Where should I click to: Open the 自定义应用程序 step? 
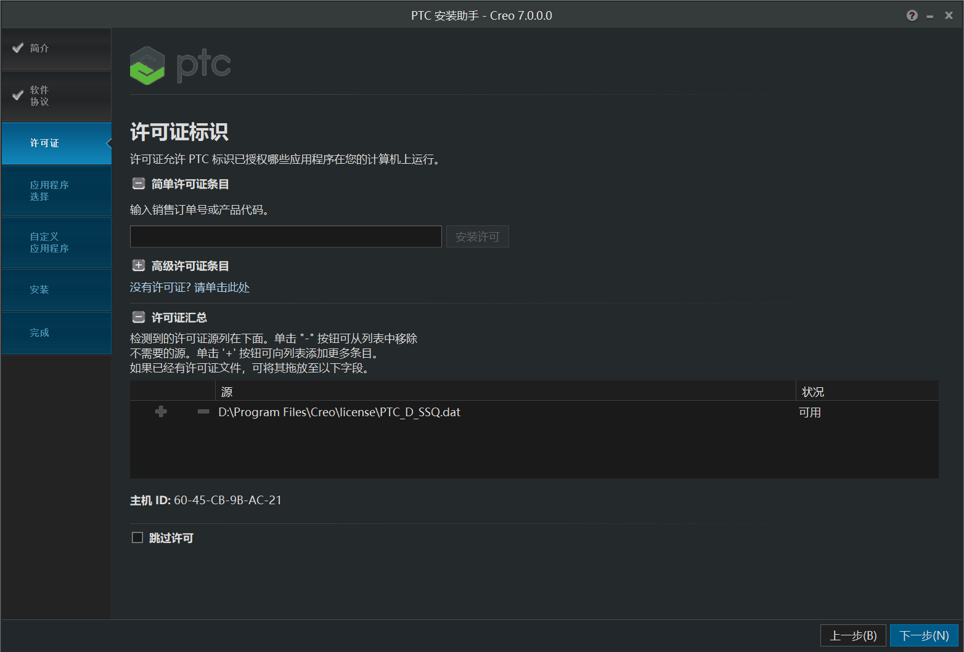tap(56, 243)
